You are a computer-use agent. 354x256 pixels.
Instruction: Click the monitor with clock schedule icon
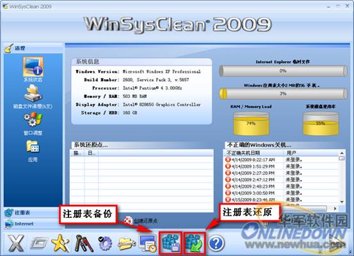click(x=148, y=243)
